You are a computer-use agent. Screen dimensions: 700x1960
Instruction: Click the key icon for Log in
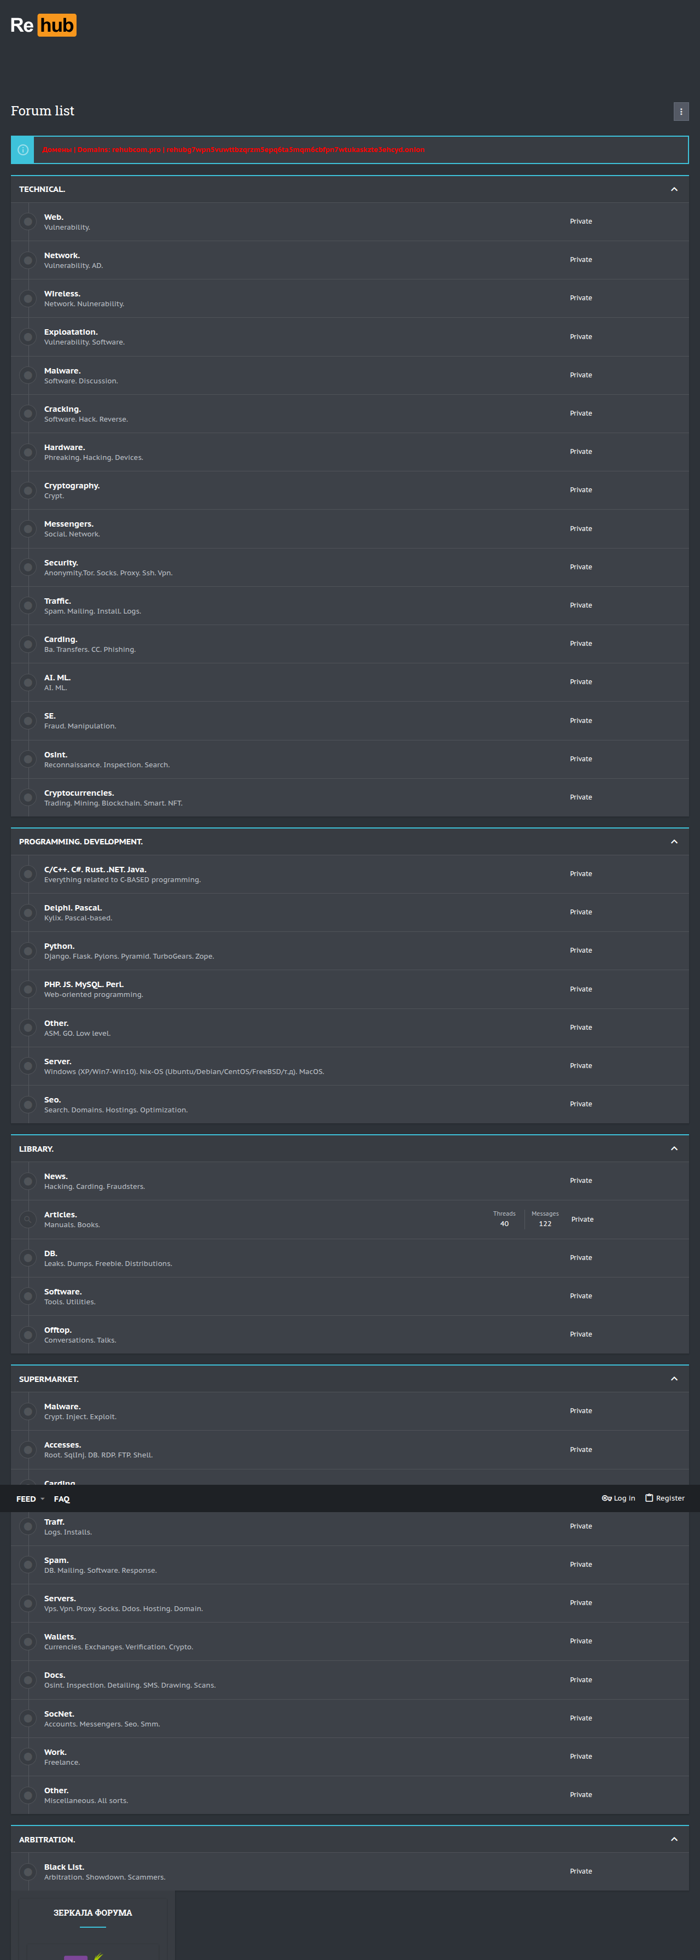pos(606,1498)
